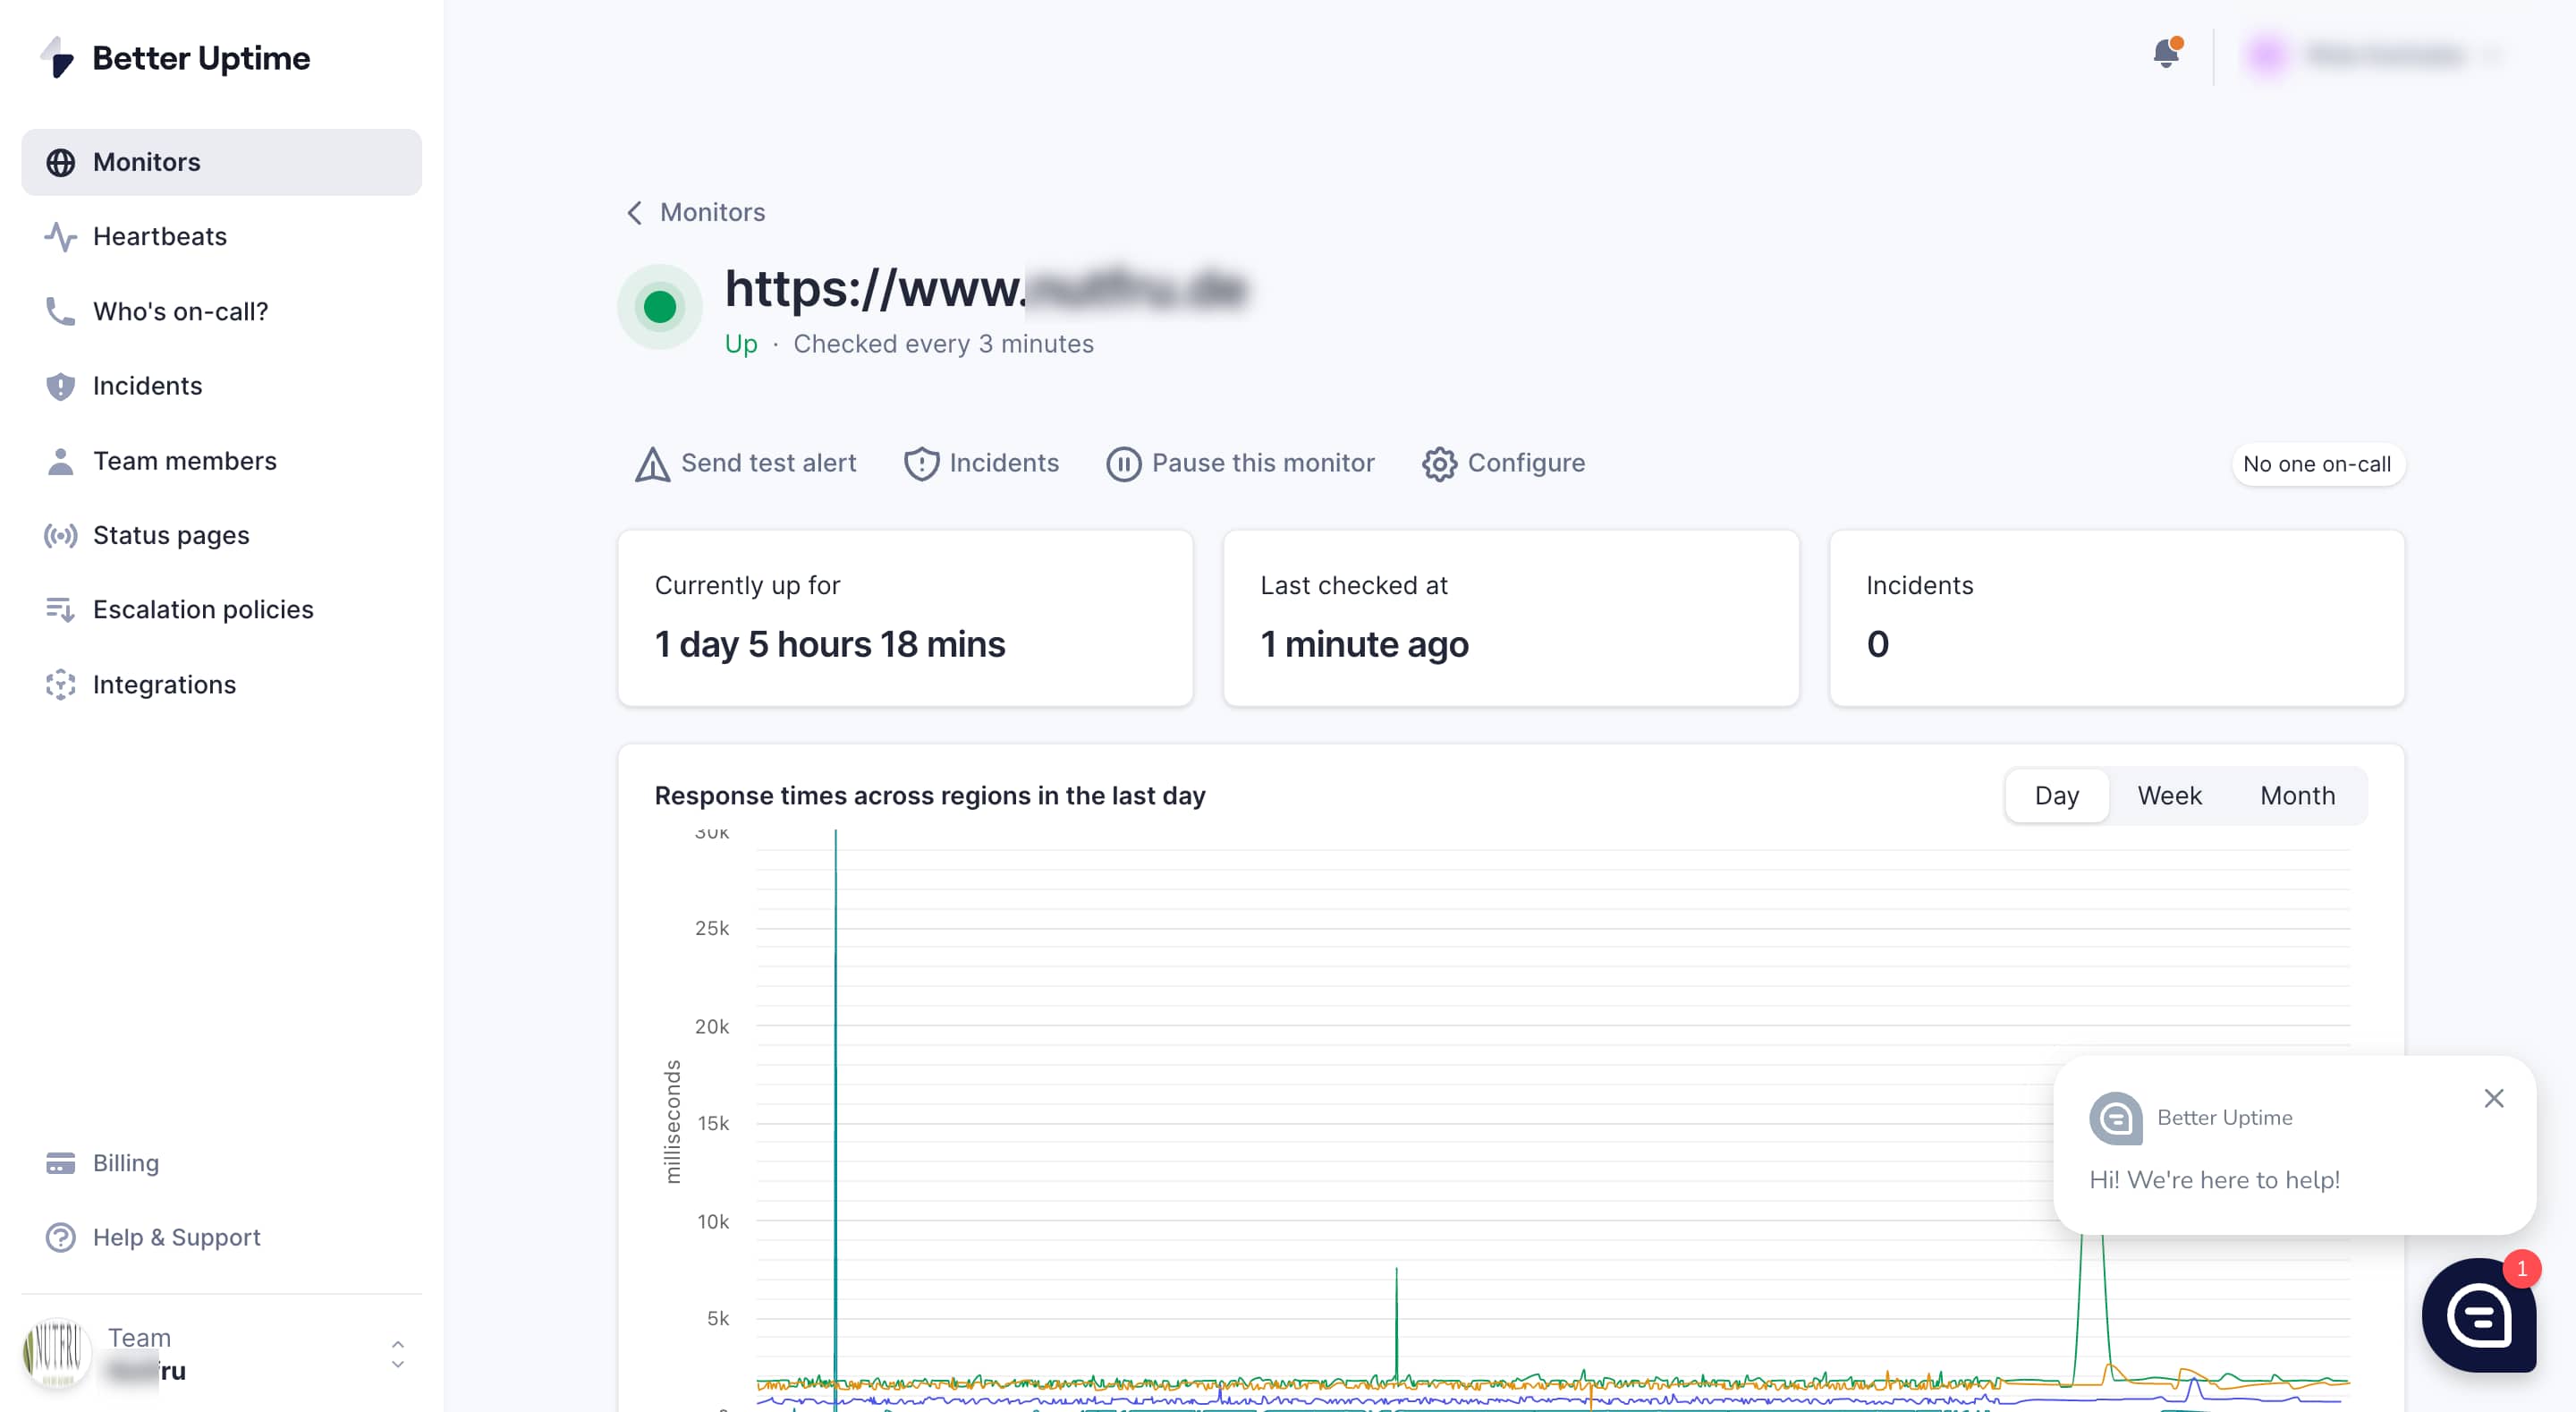Open Escalation policies in the sidebar

click(222, 609)
